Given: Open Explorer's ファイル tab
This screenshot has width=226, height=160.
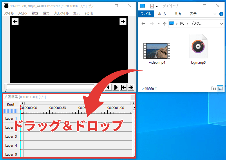Looking at the screenshot, I should (x=146, y=14).
